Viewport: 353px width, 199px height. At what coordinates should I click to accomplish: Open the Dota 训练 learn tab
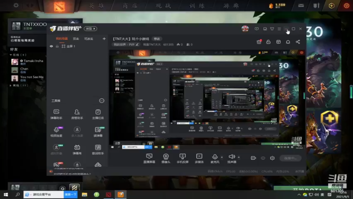197,6
